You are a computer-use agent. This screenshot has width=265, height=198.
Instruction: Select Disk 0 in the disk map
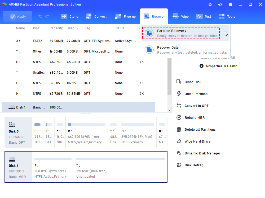pos(18,133)
